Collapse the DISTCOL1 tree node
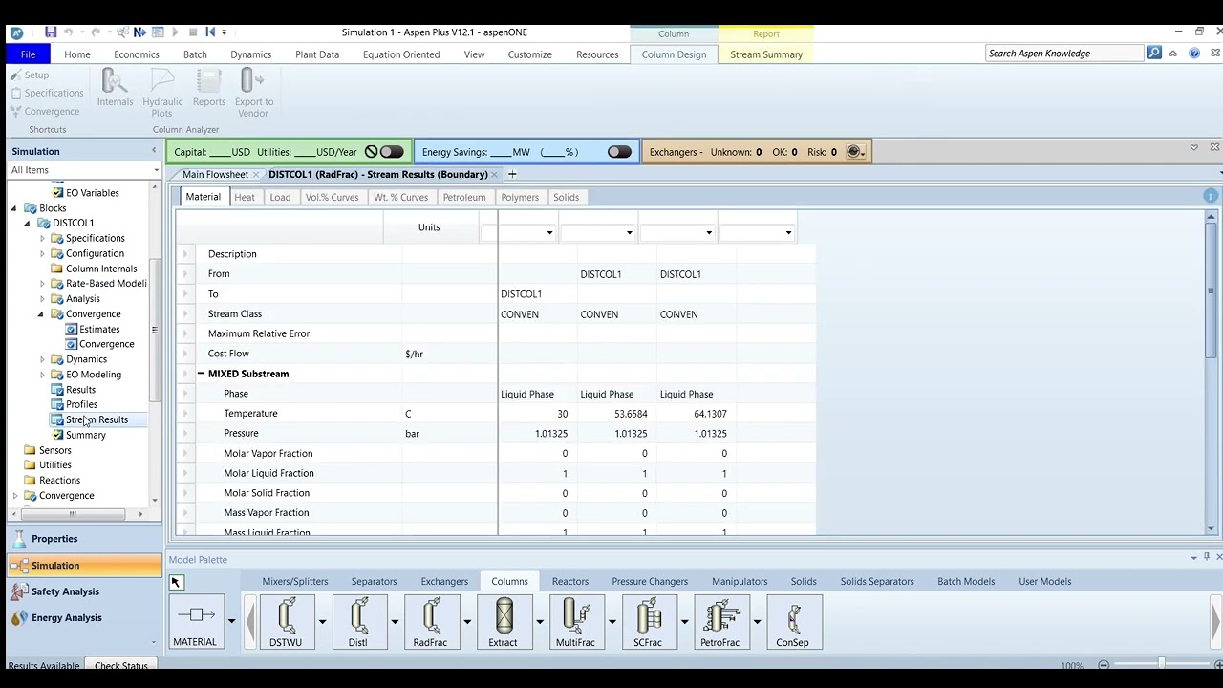Image resolution: width=1223 pixels, height=688 pixels. pyautogui.click(x=28, y=224)
